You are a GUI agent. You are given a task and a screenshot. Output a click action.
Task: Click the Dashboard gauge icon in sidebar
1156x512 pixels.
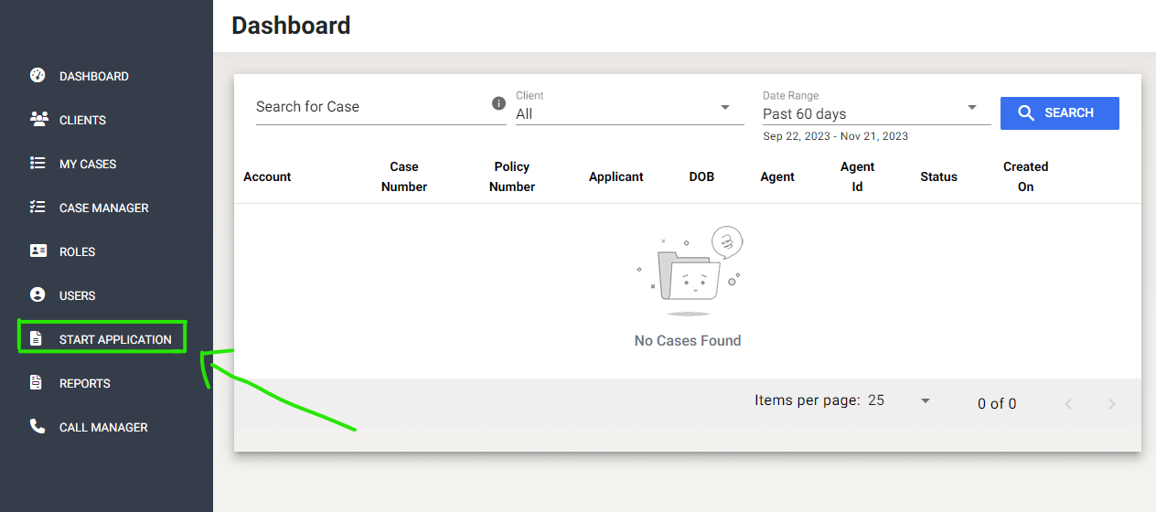tap(37, 75)
